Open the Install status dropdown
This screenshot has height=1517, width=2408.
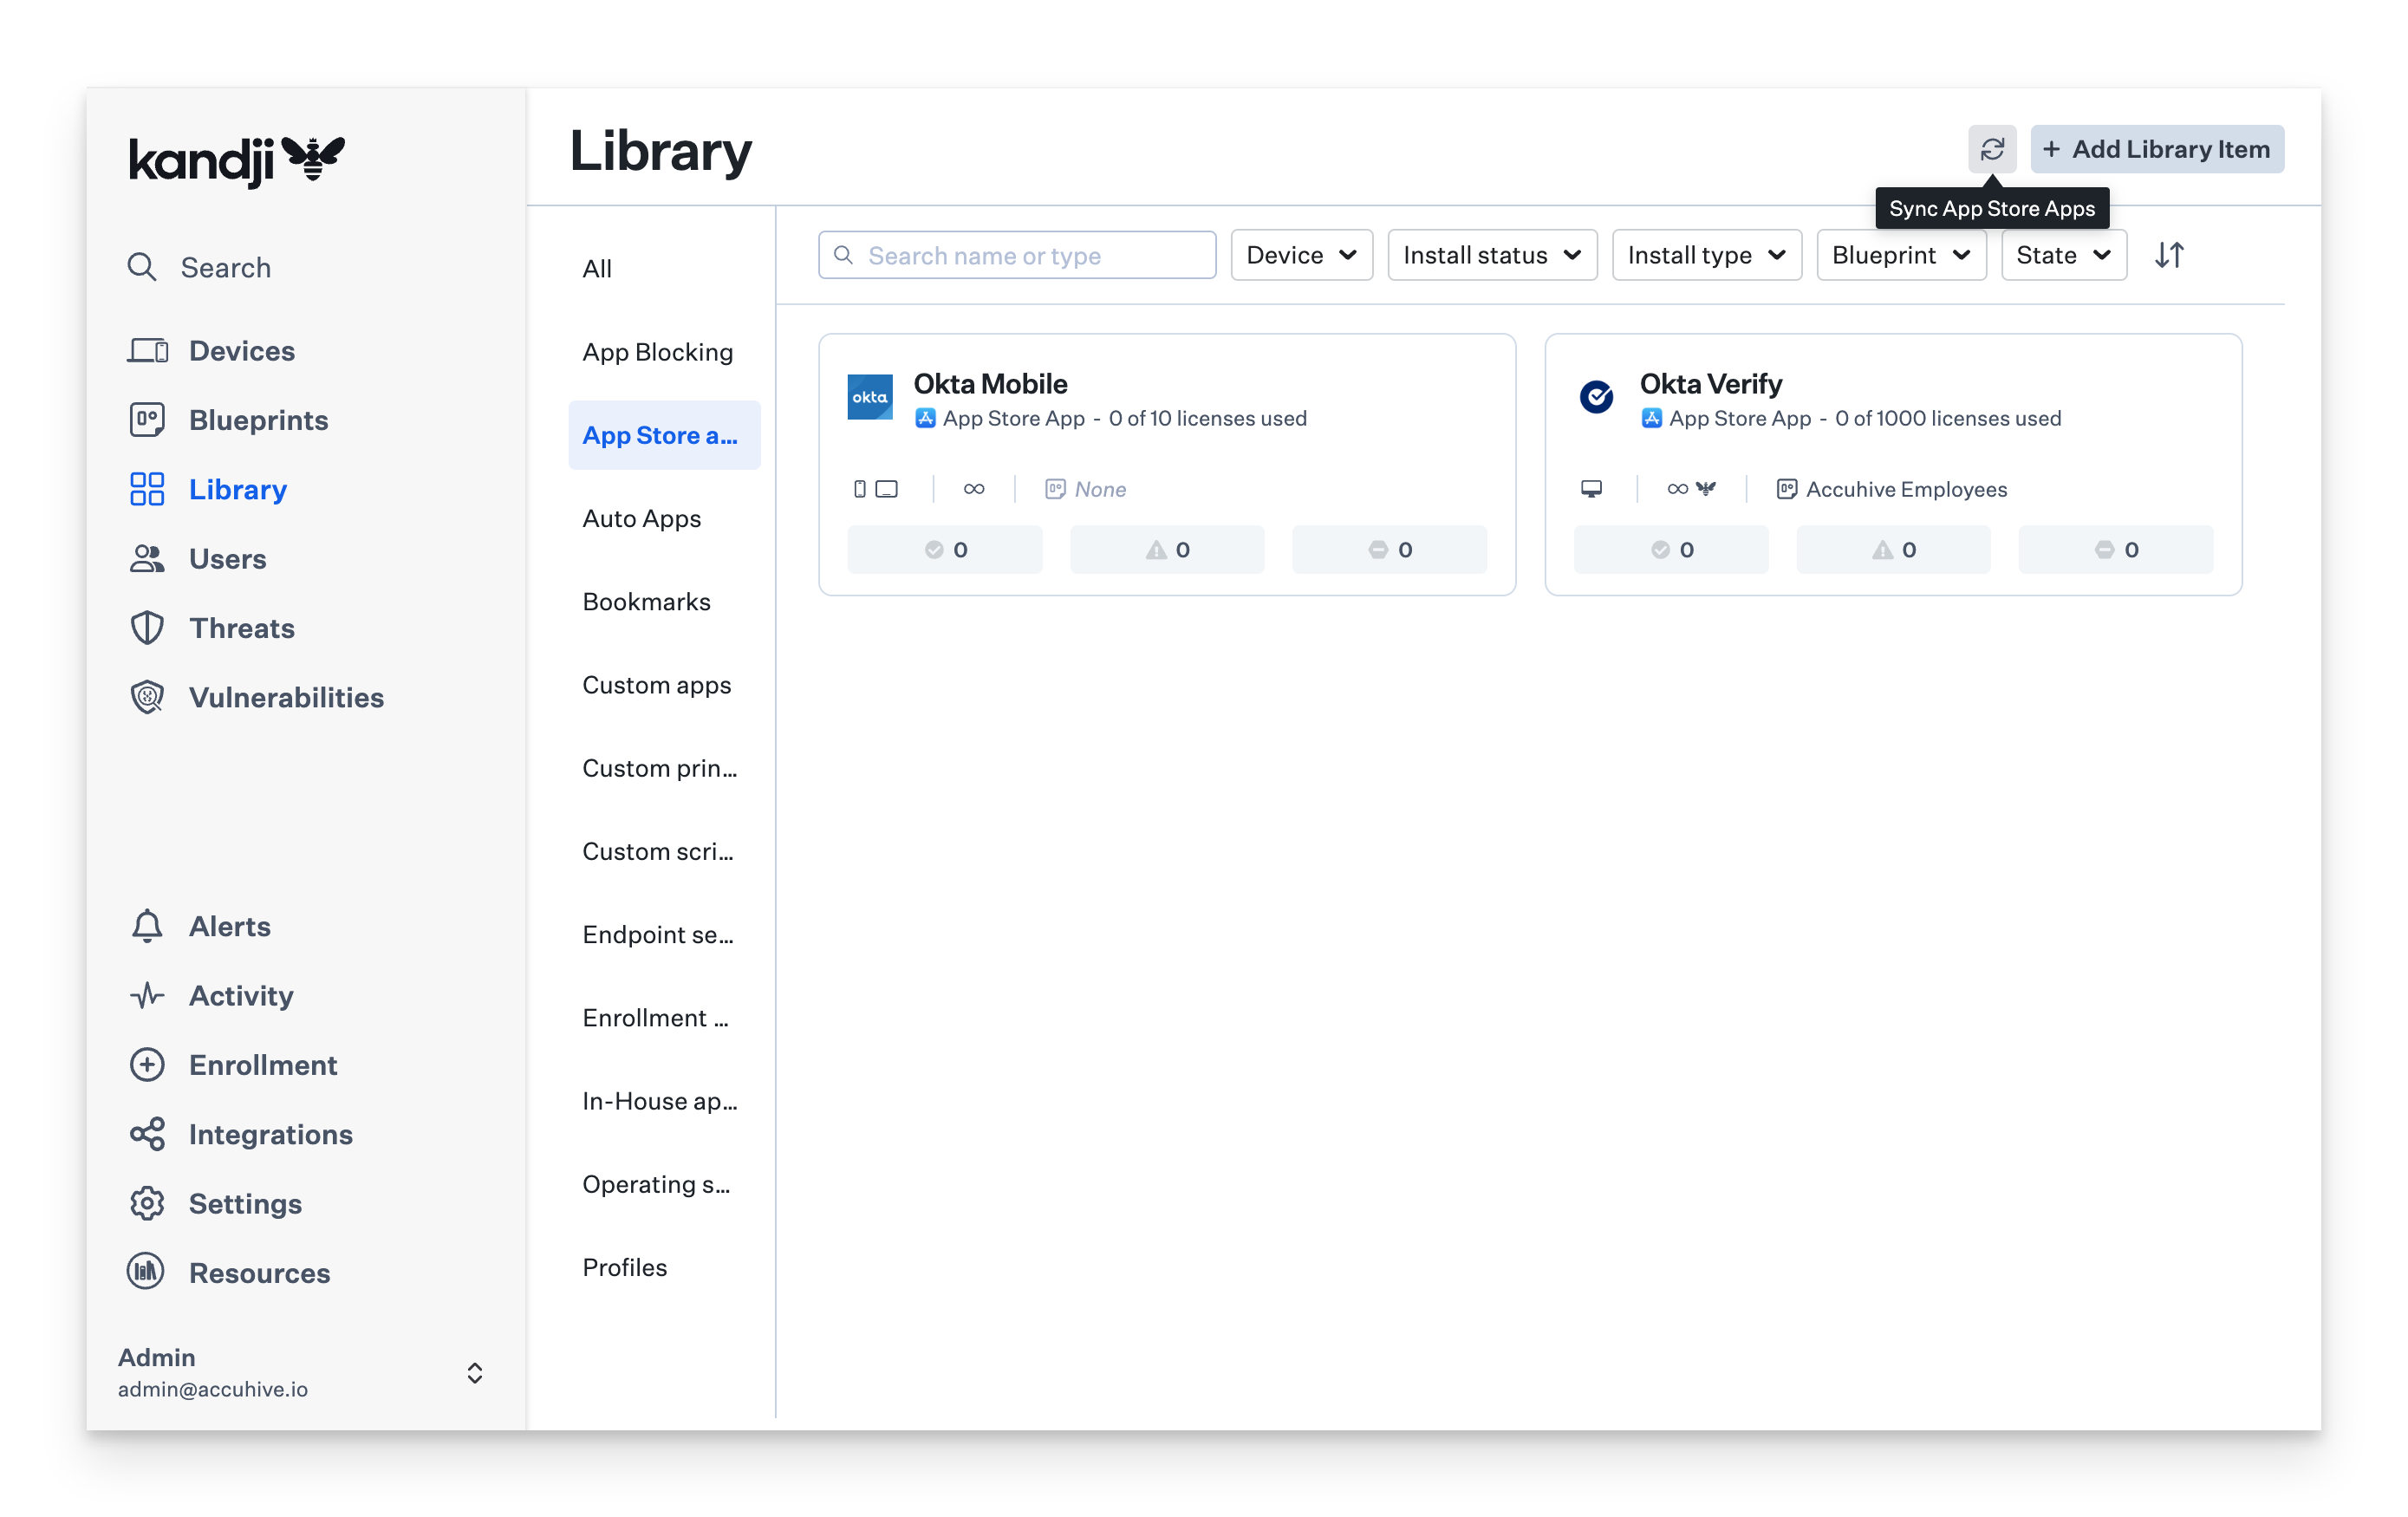1491,255
